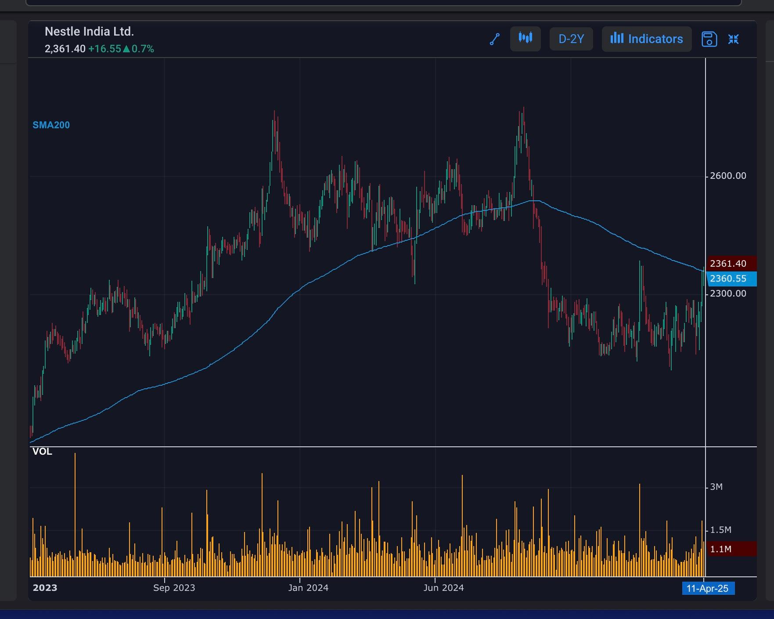Click the blue 2360.55 SMA axis tag

[x=732, y=279]
